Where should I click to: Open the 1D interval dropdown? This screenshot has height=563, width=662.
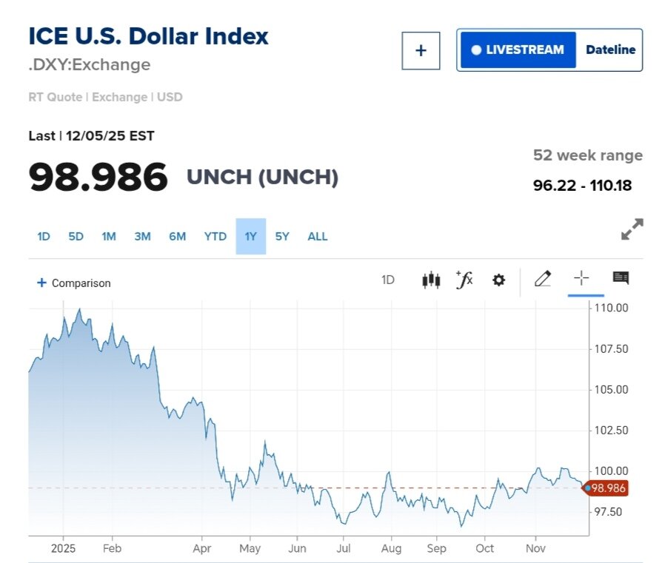[388, 280]
